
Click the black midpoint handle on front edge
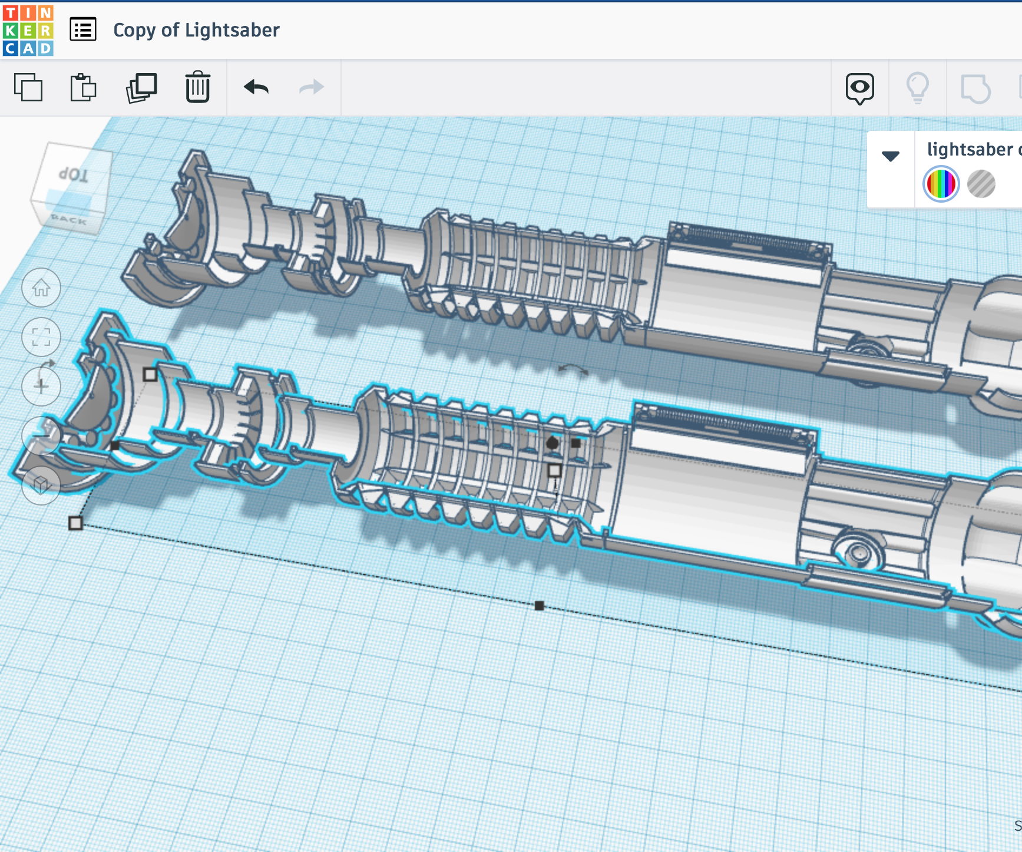point(539,606)
